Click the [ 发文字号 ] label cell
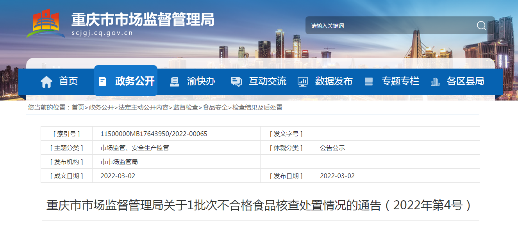518x226 pixels. pyautogui.click(x=286, y=134)
